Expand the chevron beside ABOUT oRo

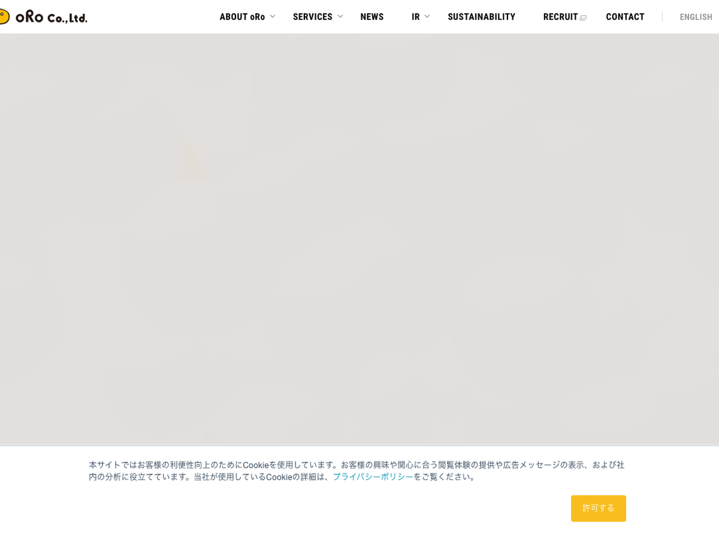pos(273,16)
